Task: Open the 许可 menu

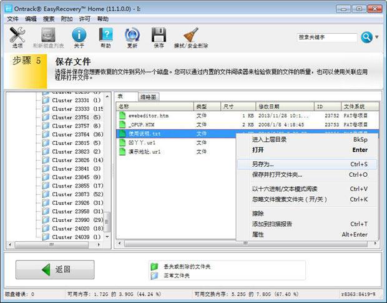Action: tap(85, 19)
